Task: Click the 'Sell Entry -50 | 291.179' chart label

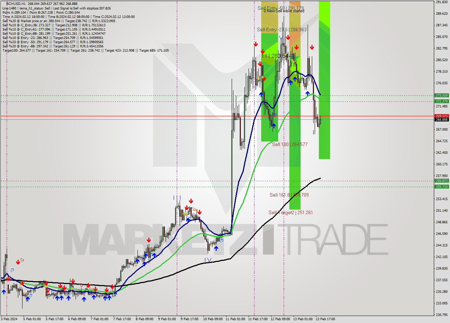Action: [x=281, y=8]
